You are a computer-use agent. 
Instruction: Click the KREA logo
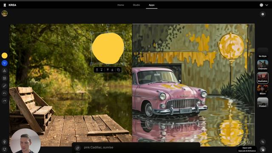(x=10, y=5)
